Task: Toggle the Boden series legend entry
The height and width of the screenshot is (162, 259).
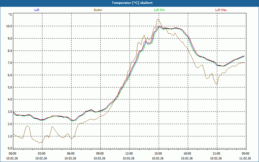Action: click(x=98, y=10)
